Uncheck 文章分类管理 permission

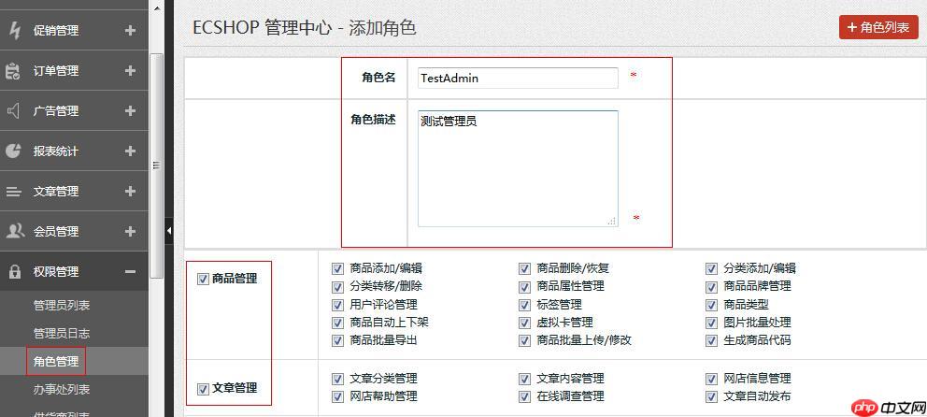[337, 379]
